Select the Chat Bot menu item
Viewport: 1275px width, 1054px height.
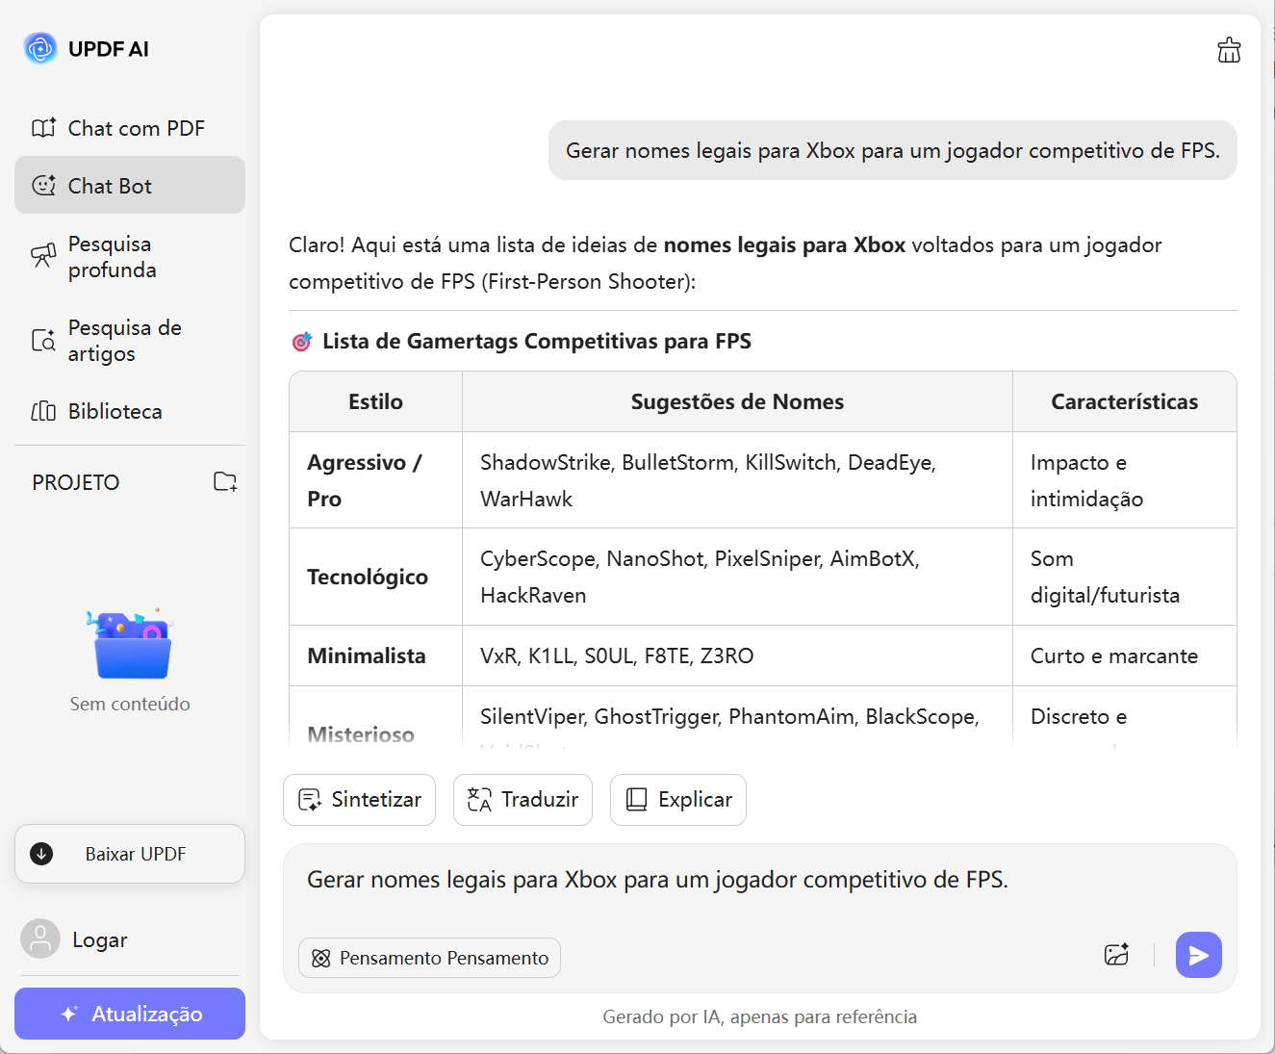(x=130, y=186)
